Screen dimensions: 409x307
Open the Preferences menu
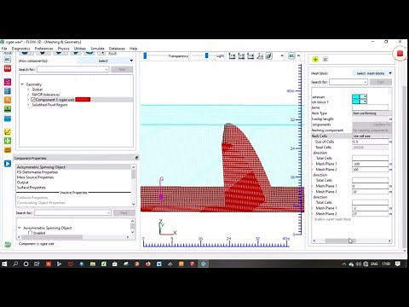pyautogui.click(x=43, y=49)
